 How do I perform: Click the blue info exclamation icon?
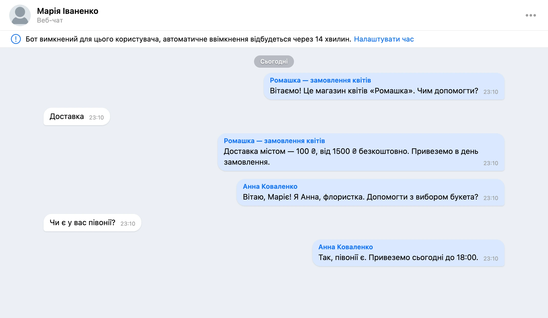click(x=16, y=39)
